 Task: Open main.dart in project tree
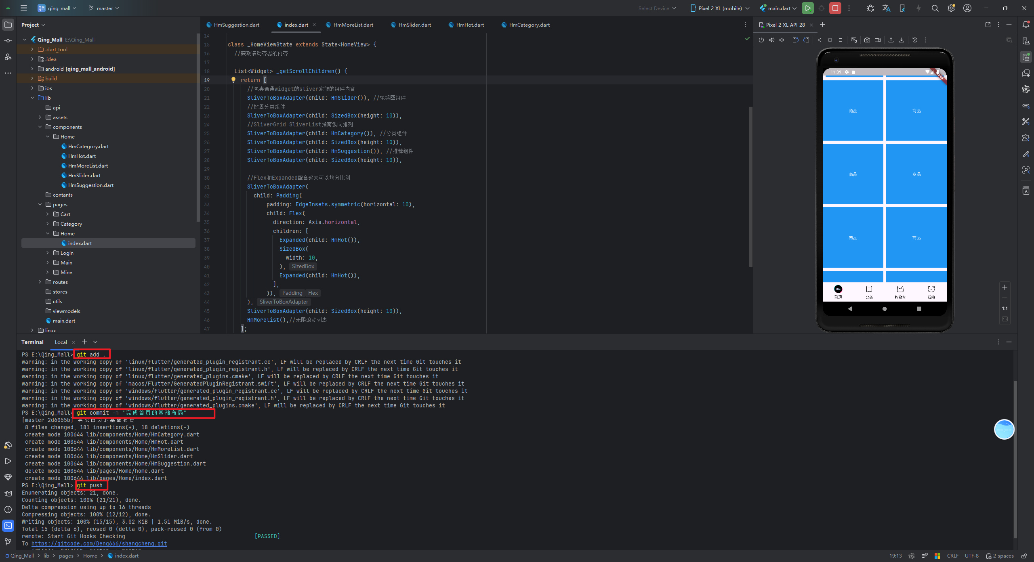click(x=64, y=321)
